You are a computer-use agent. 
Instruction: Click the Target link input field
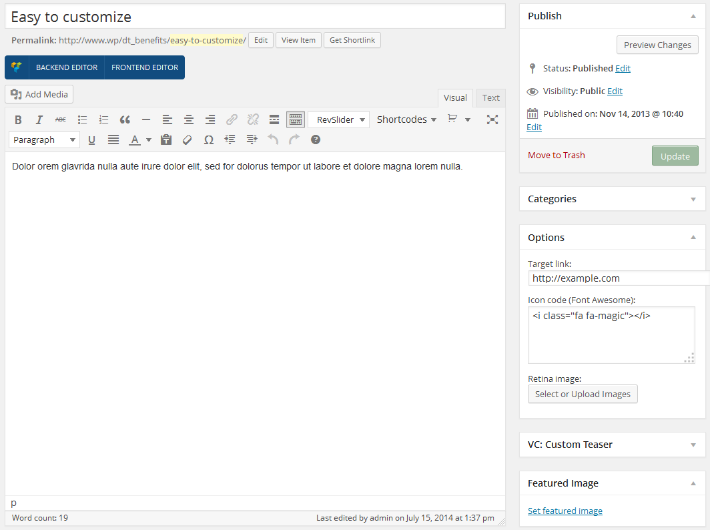point(619,278)
